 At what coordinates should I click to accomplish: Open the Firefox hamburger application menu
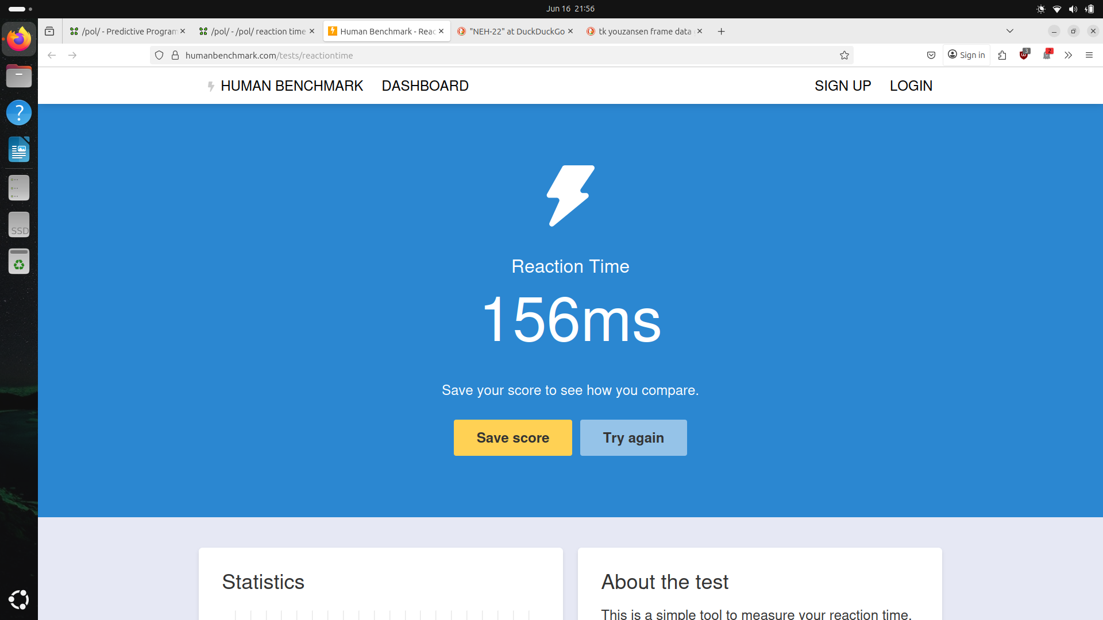coord(1089,55)
